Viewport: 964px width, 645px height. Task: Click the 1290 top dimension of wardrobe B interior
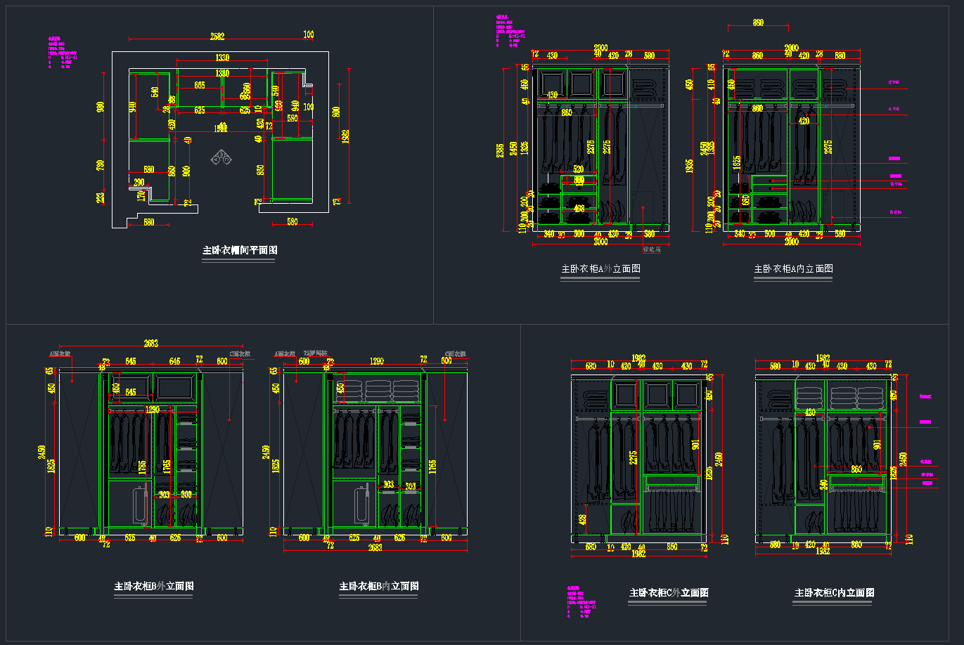(377, 360)
